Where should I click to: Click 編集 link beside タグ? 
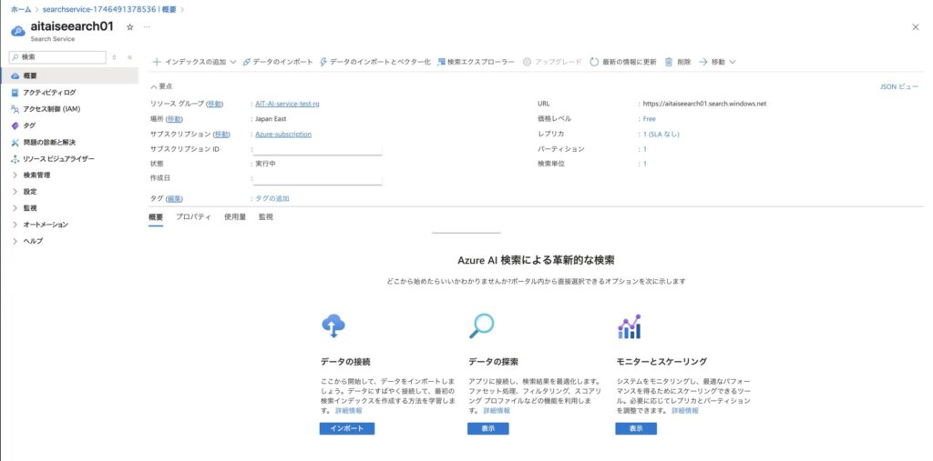[174, 198]
